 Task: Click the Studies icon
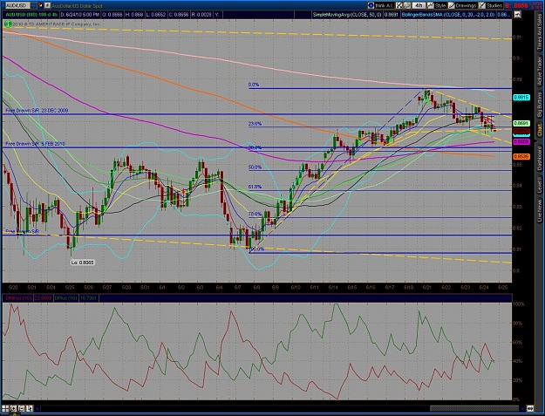tap(482, 5)
